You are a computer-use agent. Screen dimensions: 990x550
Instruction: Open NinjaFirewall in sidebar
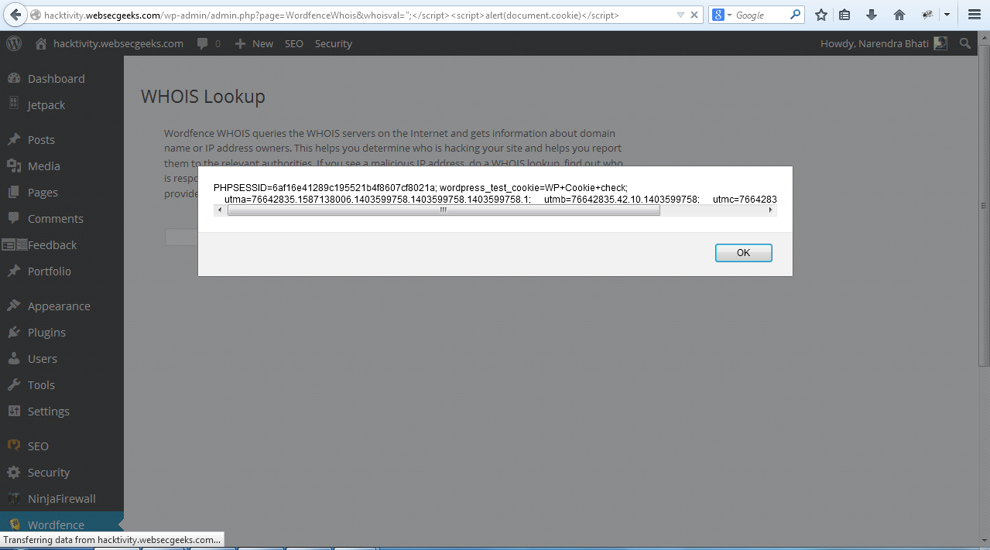(62, 498)
